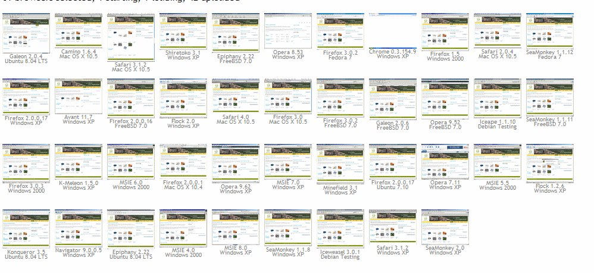Click the "Iceweasel 3.0.1" caption text
This screenshot has height=273, width=594.
[x=340, y=252]
